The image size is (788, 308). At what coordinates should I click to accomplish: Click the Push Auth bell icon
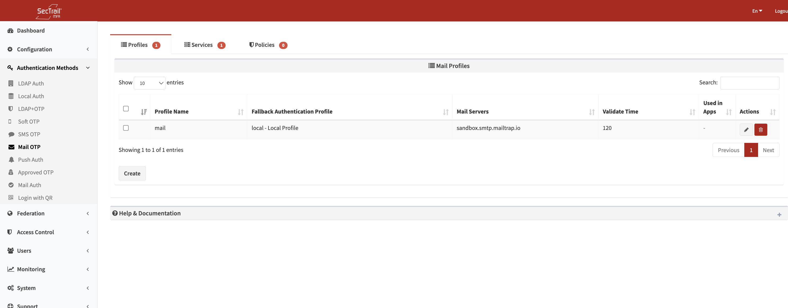(11, 160)
